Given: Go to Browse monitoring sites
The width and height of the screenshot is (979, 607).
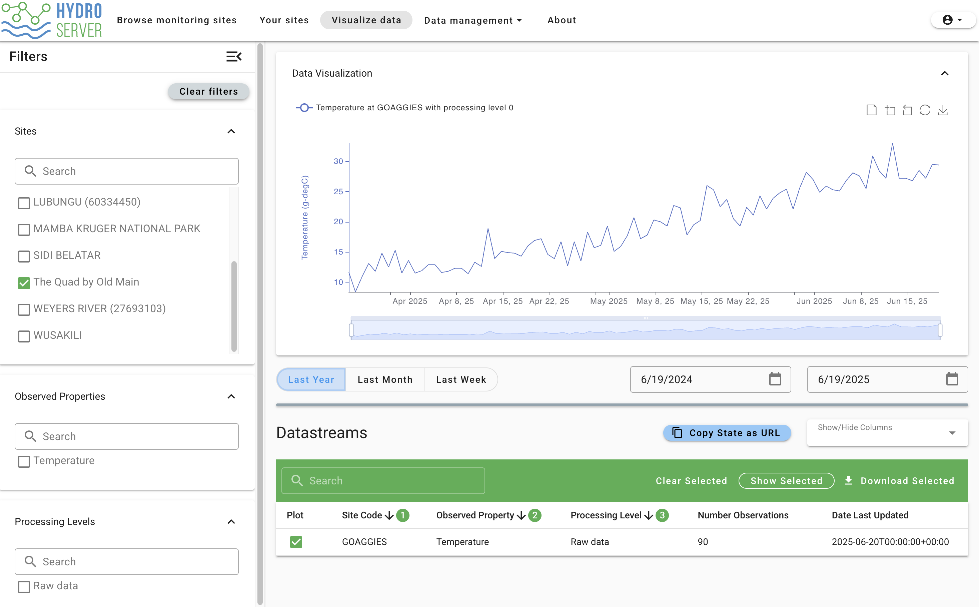Looking at the screenshot, I should 177,20.
